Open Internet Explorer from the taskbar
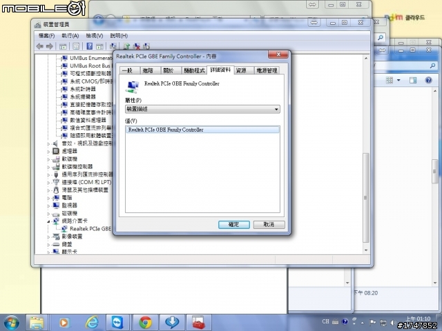Image resolution: width=442 pixels, height=331 pixels. pyautogui.click(x=92, y=323)
